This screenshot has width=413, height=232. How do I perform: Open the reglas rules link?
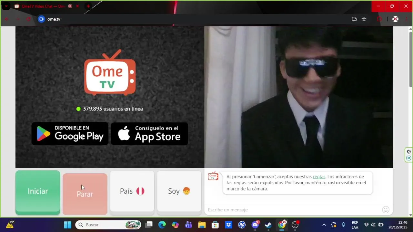tap(319, 177)
